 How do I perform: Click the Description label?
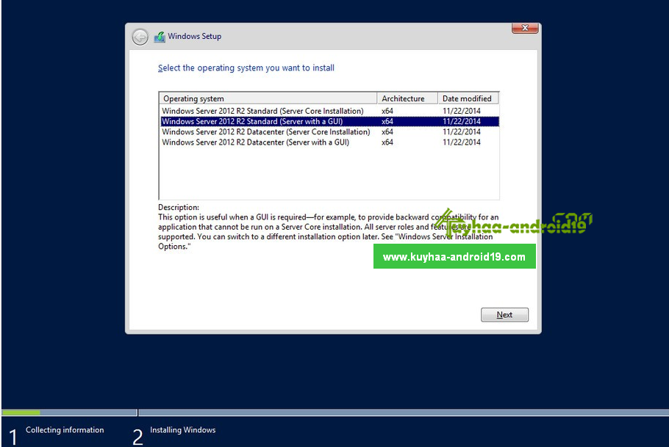click(179, 208)
